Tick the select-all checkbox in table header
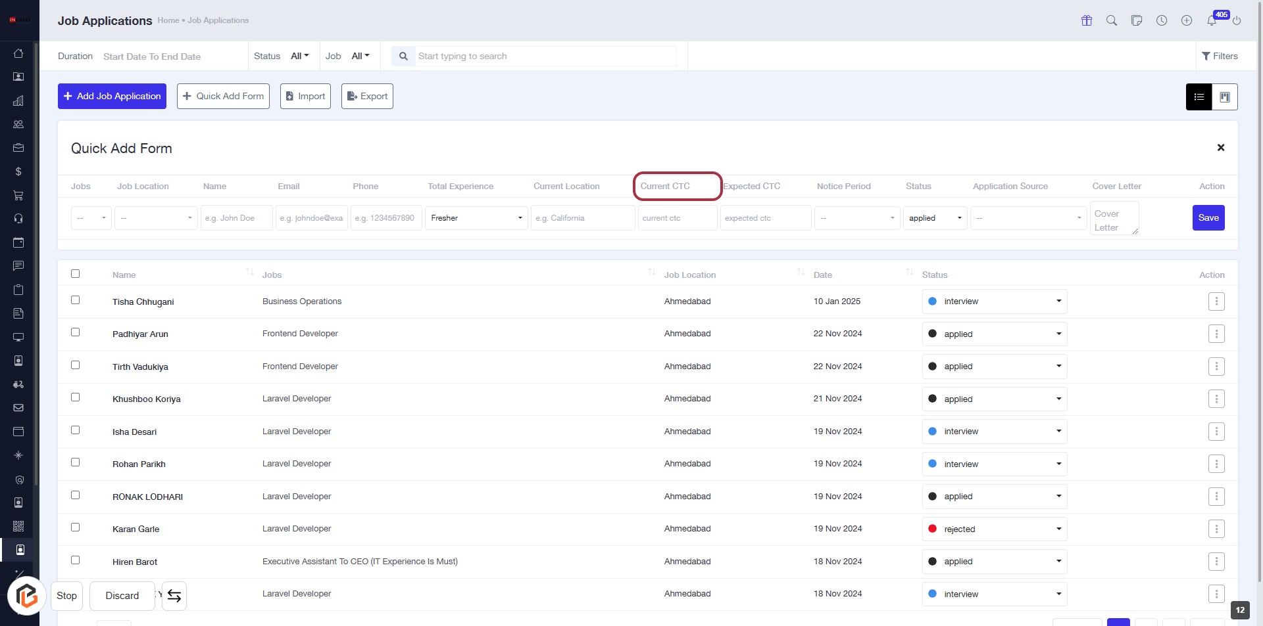This screenshot has width=1263, height=626. [76, 274]
